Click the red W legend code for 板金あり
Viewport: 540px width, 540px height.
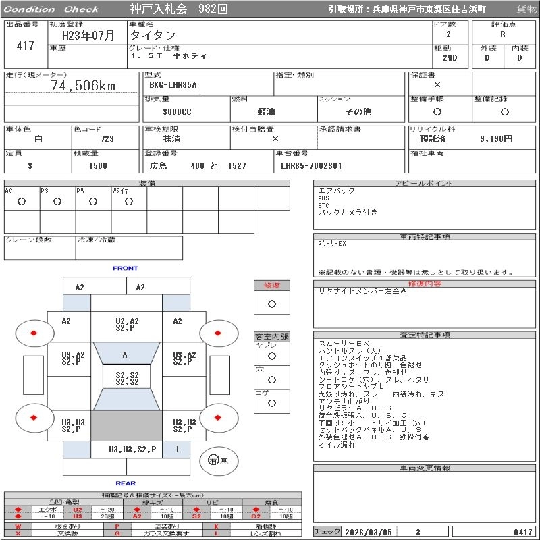coord(18,526)
